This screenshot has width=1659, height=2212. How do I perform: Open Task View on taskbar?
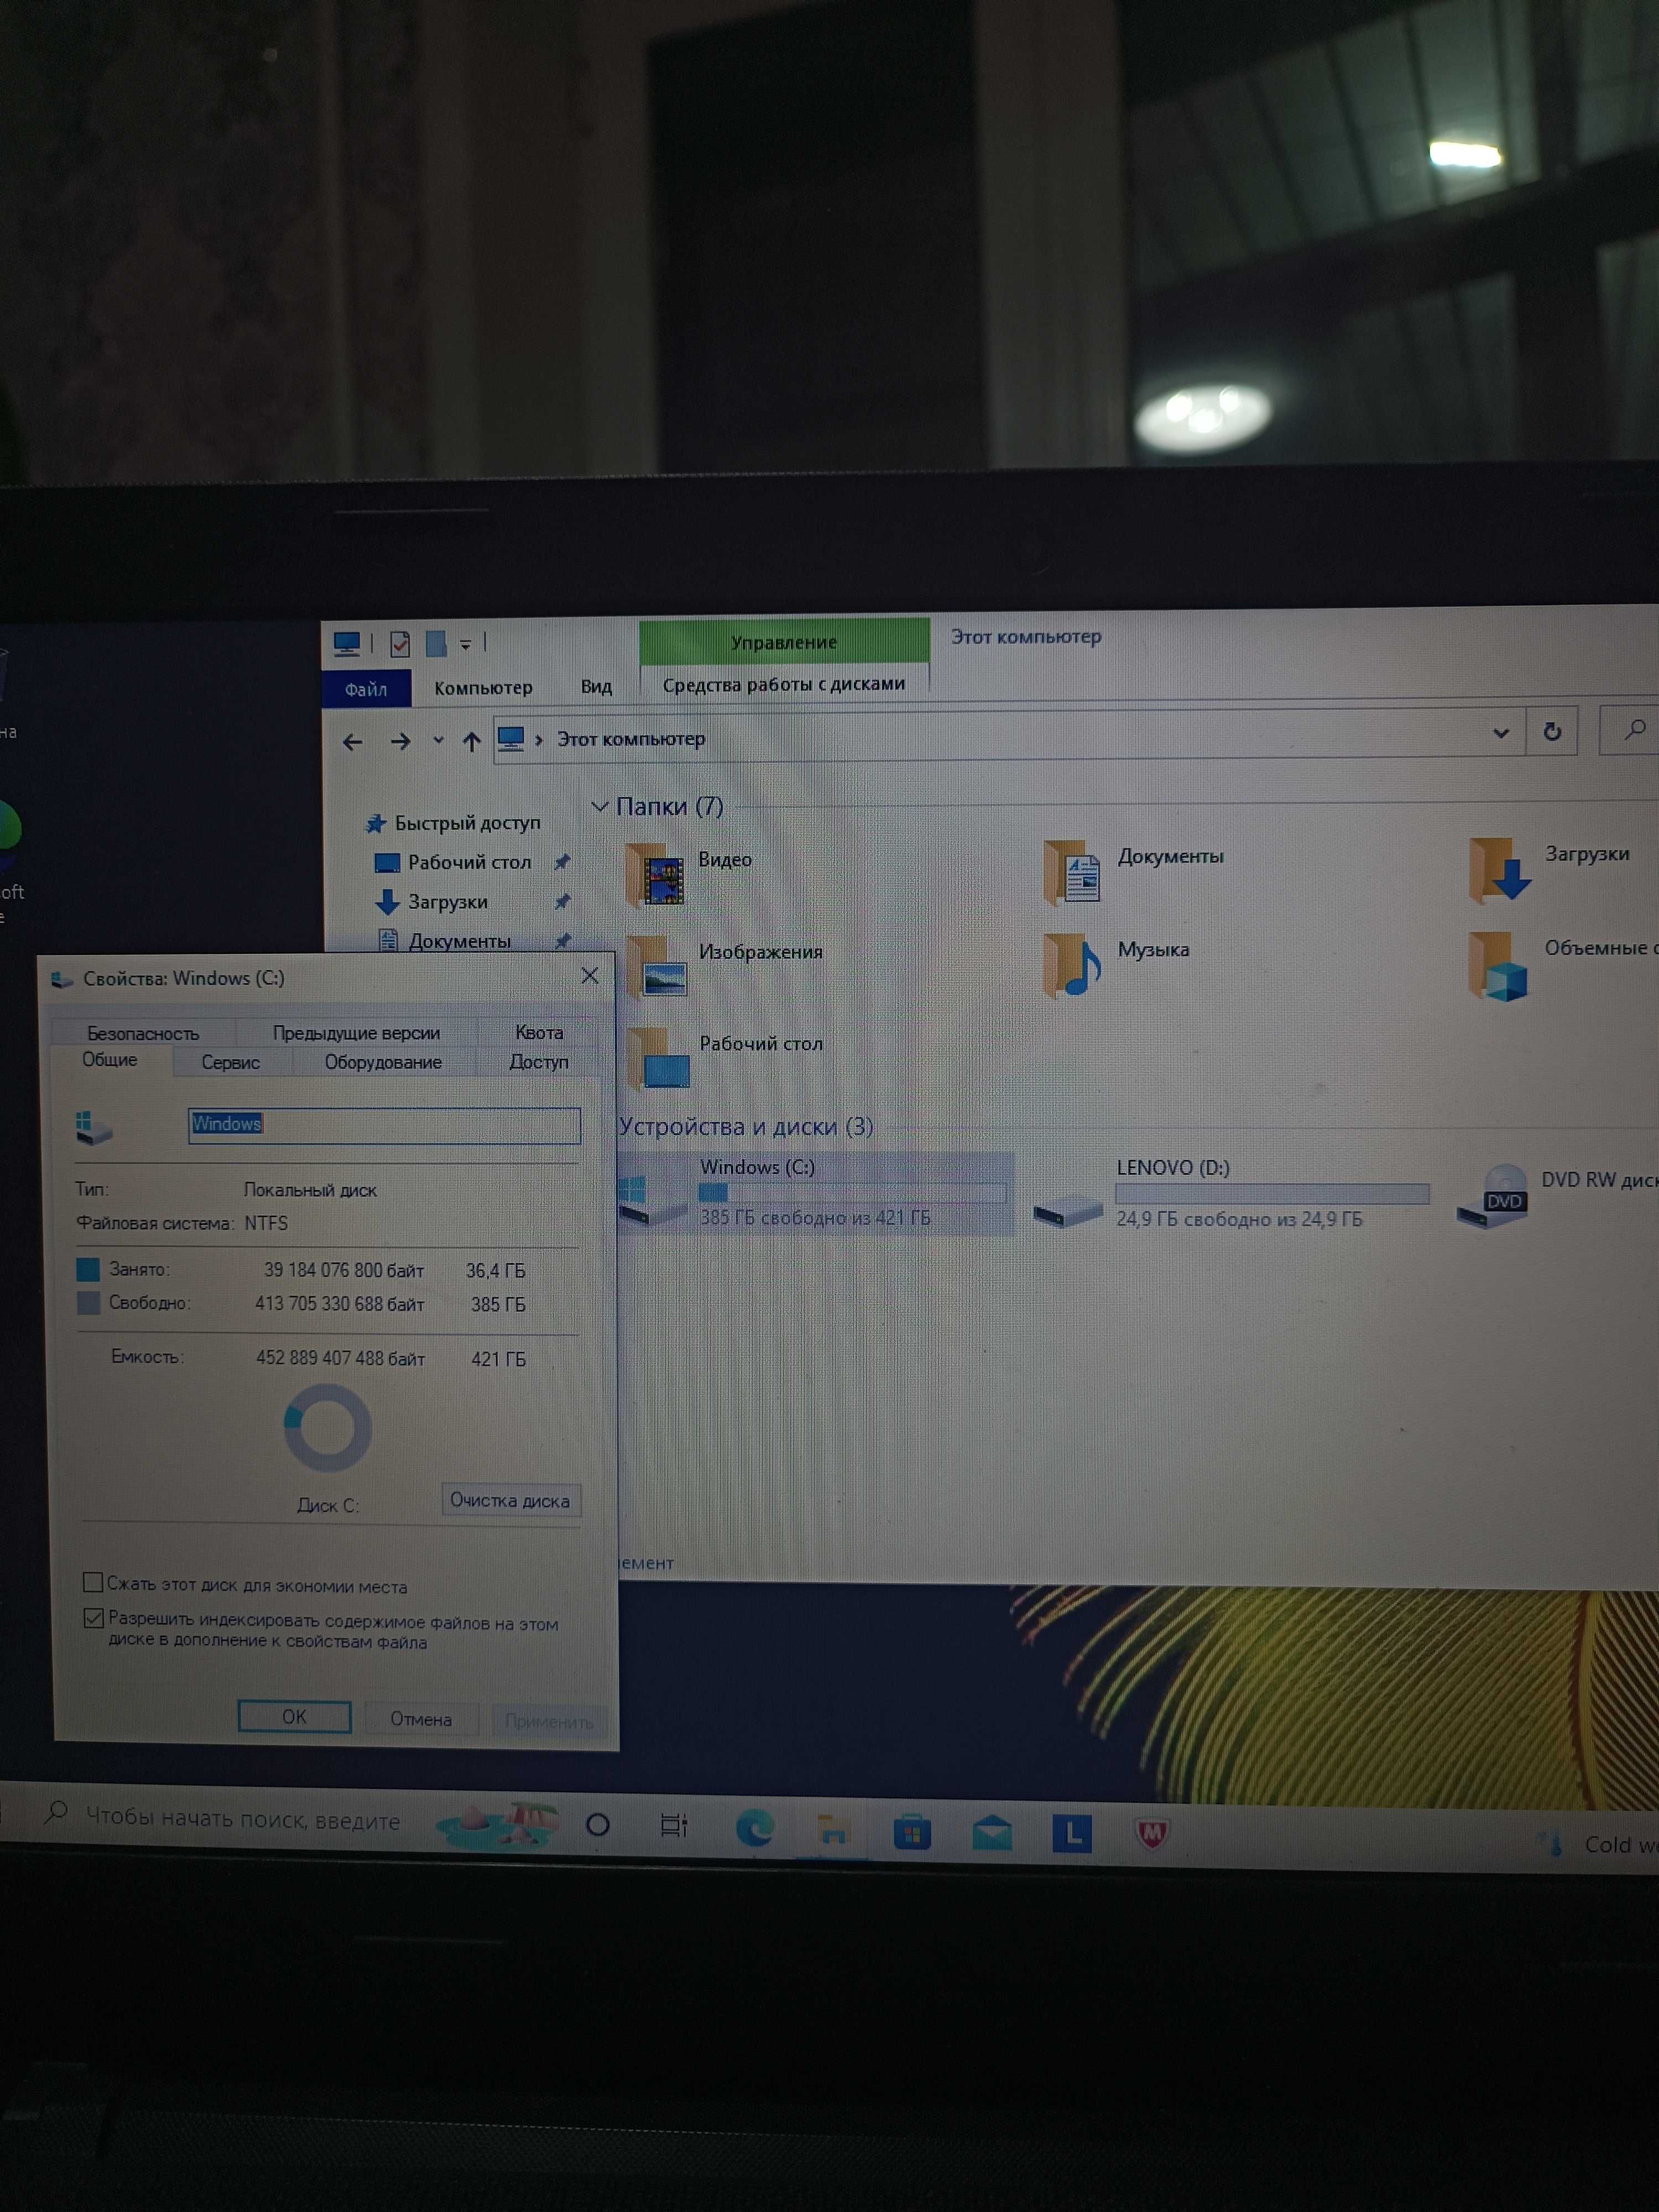pos(674,1826)
